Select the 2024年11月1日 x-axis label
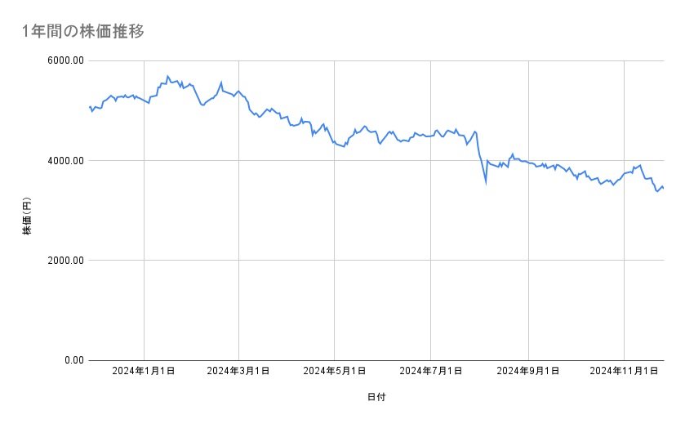 (624, 371)
